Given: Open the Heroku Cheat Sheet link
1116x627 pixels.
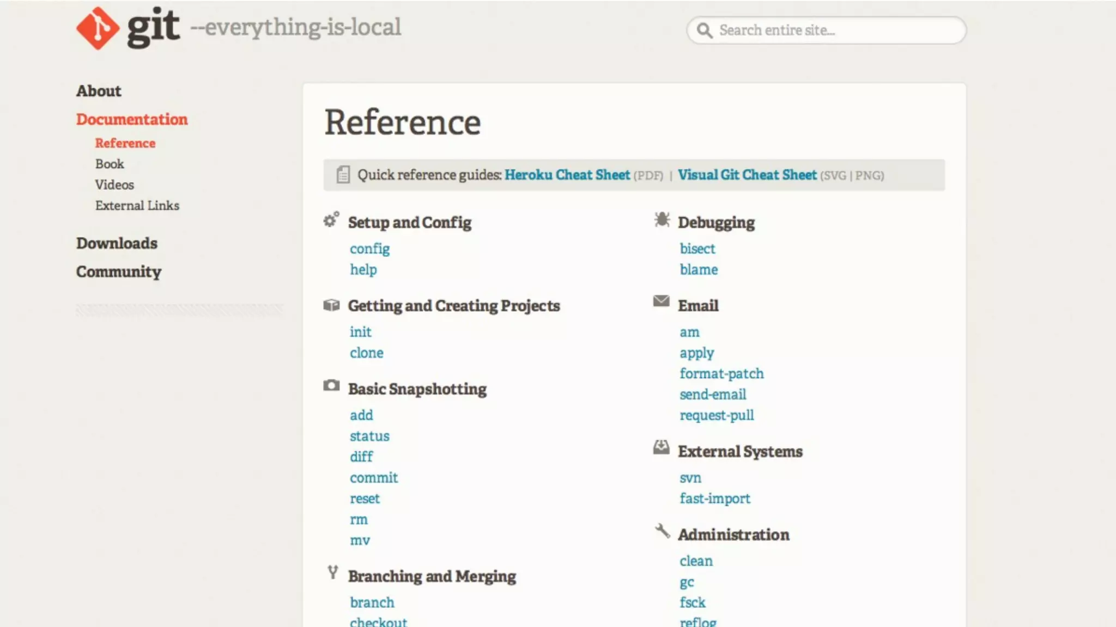Looking at the screenshot, I should (567, 175).
